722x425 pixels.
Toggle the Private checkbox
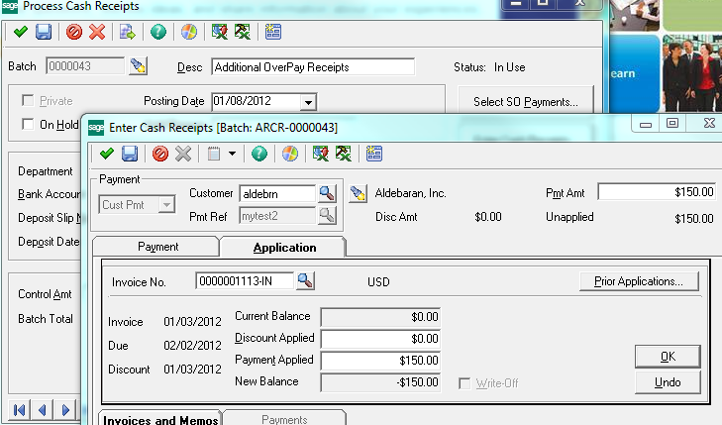[x=29, y=101]
